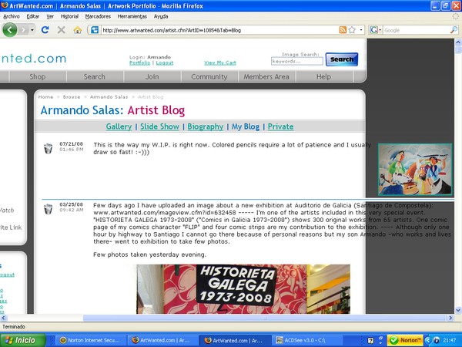Screen dimensions: 462x347
Task: Open the Marcadores menu
Action: pos(98,16)
